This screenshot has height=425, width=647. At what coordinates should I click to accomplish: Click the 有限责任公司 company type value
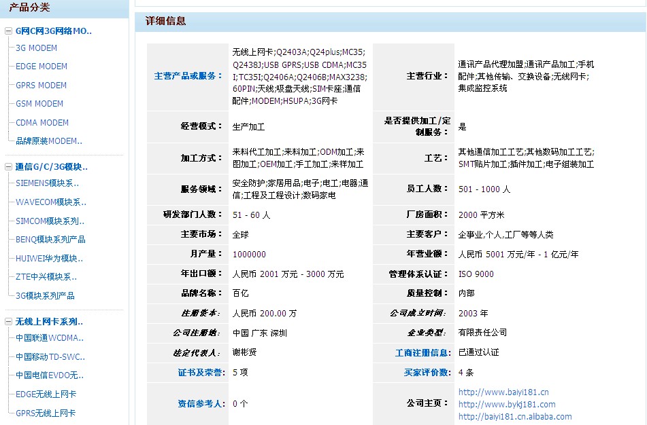point(482,333)
